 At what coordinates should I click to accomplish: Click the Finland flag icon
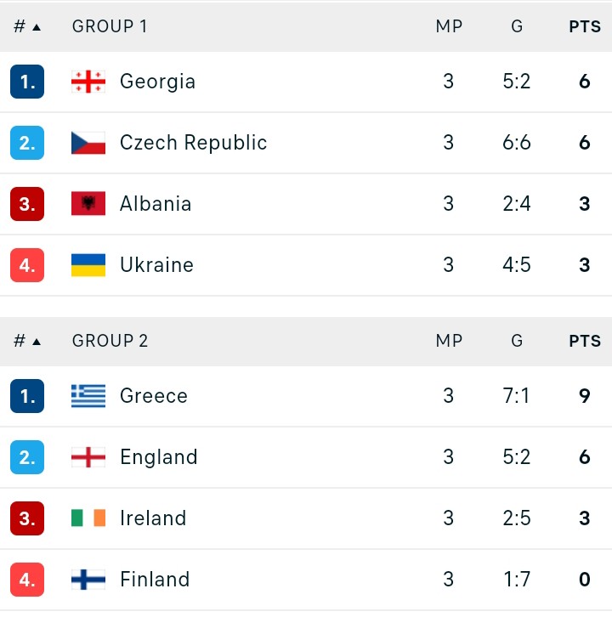[88, 580]
